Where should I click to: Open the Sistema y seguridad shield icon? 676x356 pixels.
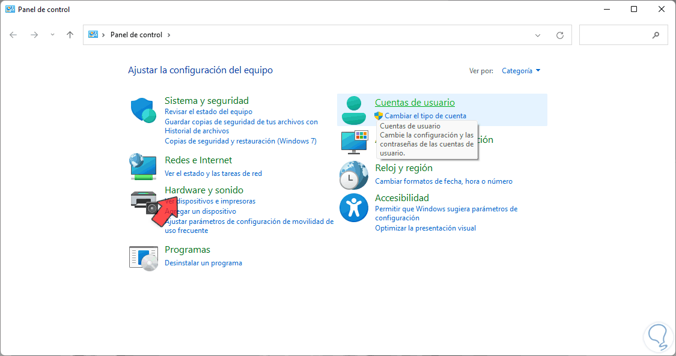pos(143,110)
